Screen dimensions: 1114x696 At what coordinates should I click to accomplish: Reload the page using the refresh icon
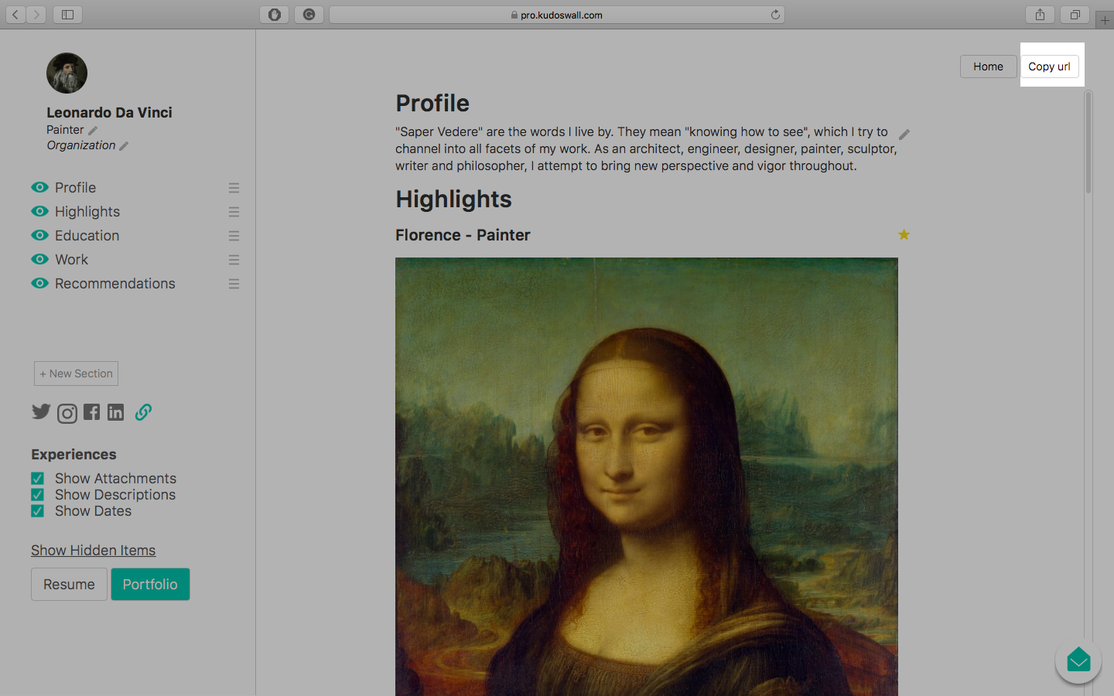click(775, 15)
